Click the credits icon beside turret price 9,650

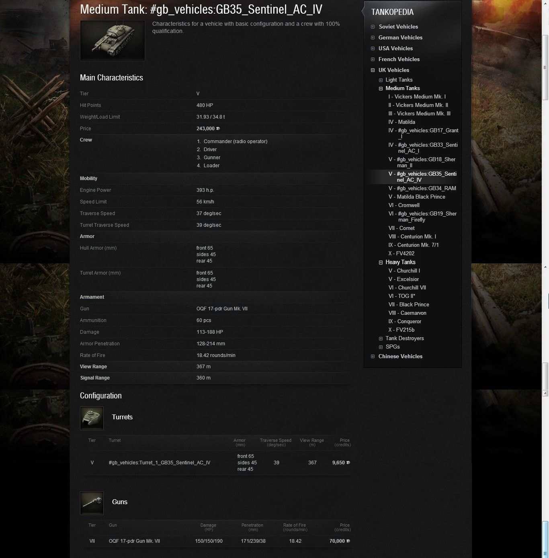348,463
